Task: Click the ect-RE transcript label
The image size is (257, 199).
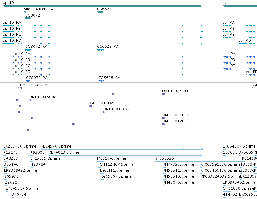Action: point(229,35)
